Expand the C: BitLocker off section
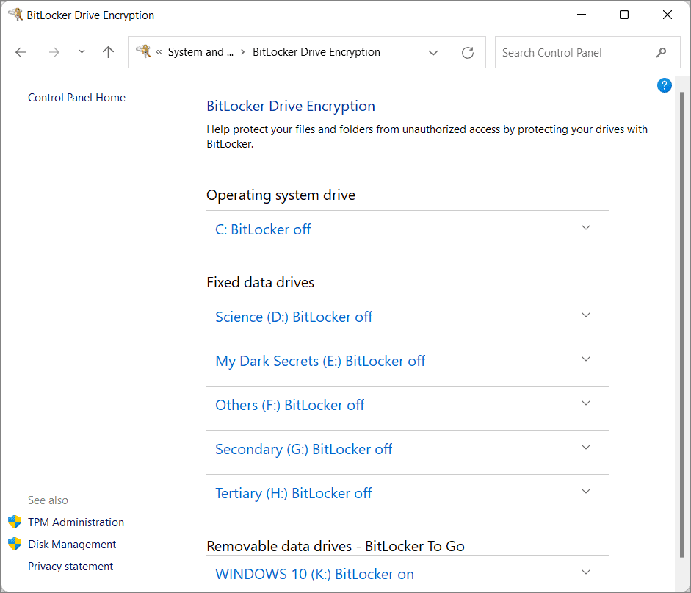The height and width of the screenshot is (593, 691). coord(585,228)
